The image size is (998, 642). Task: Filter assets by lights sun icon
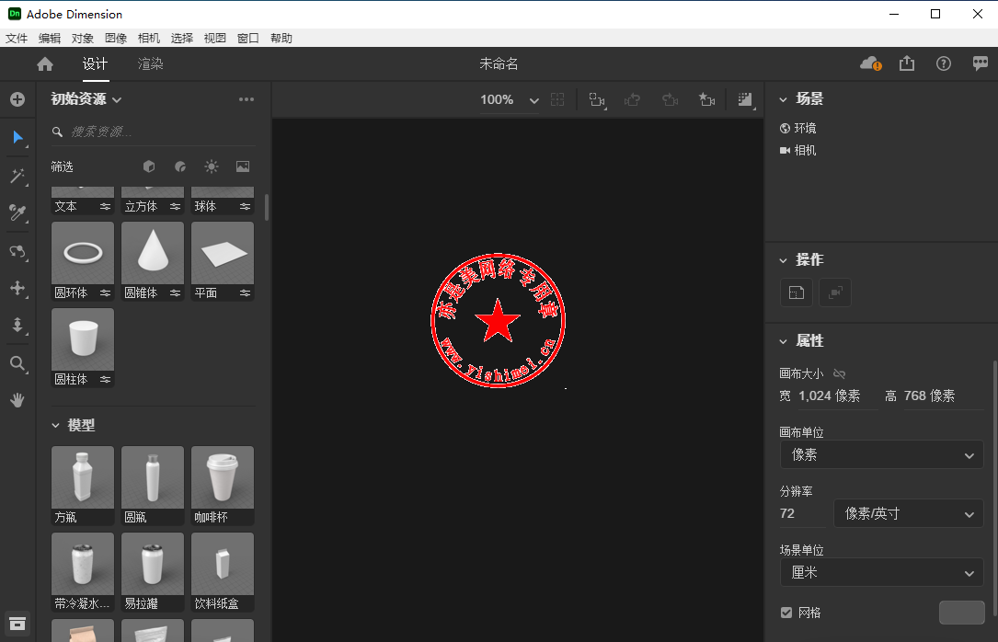[x=212, y=166]
